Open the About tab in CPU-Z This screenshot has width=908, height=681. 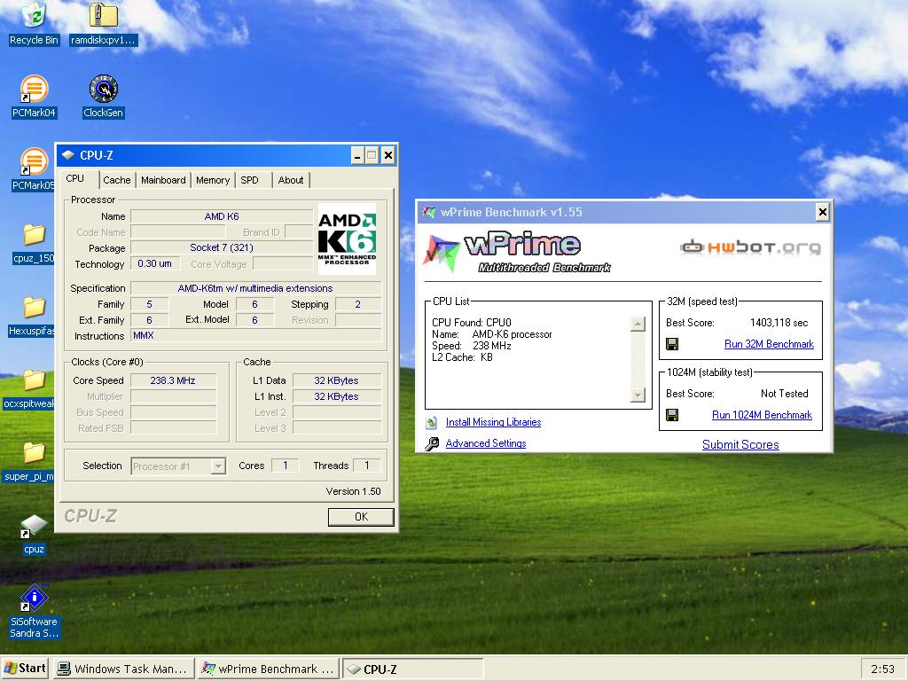point(291,180)
